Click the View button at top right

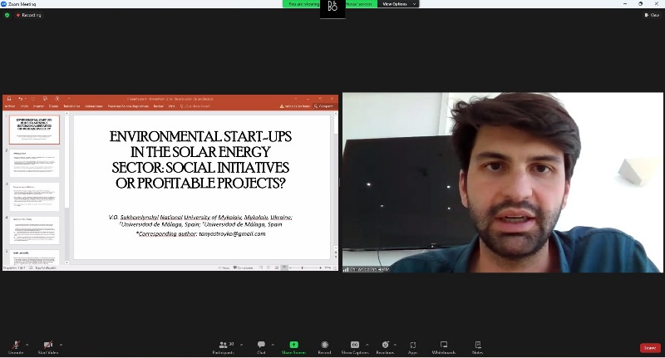653,15
